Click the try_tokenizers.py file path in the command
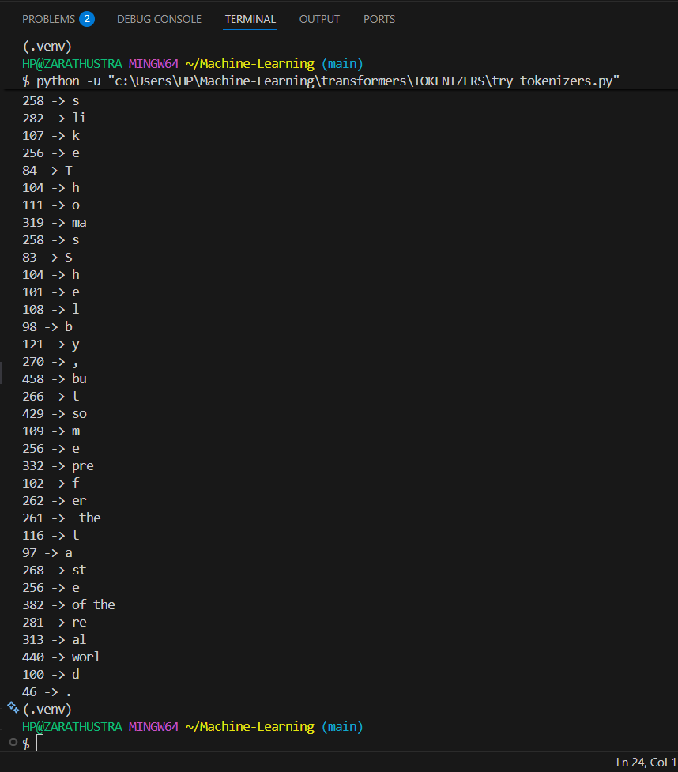Screen dimensions: 678x772 pos(363,81)
